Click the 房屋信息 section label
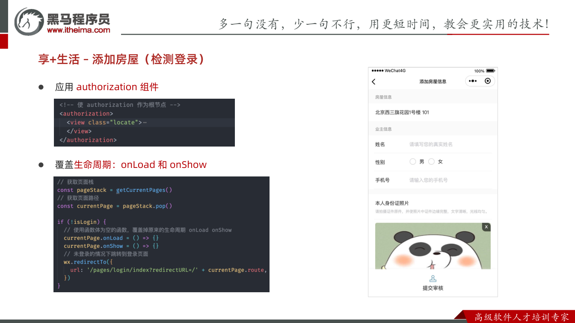The image size is (575, 323). point(383,97)
